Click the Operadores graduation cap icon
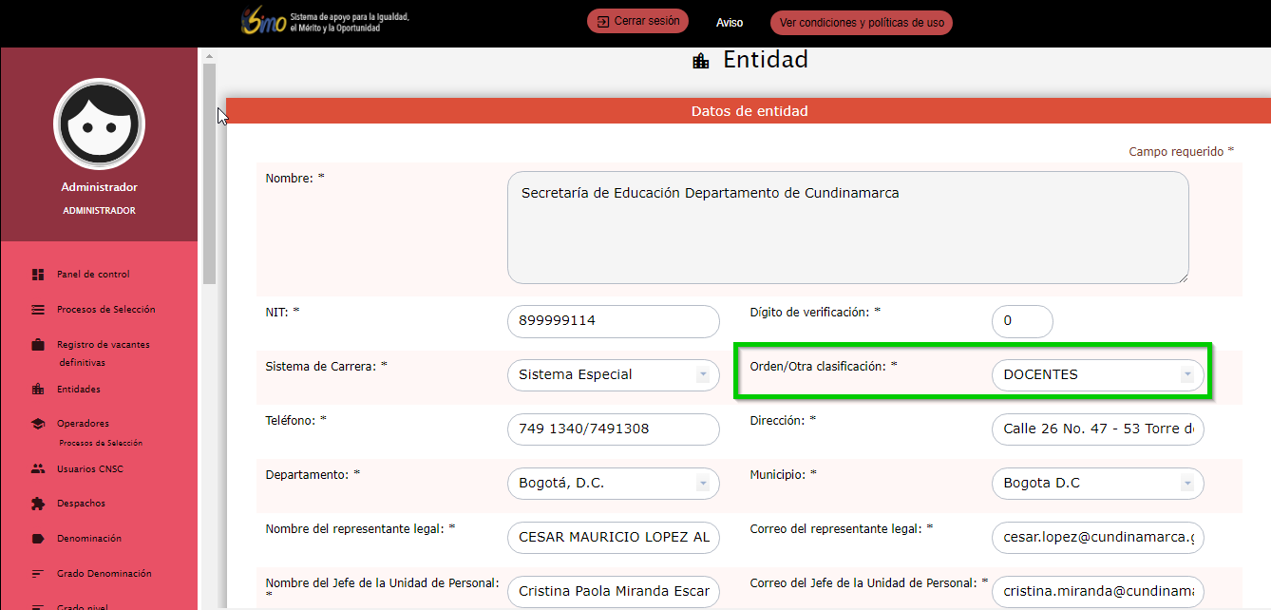The image size is (1271, 610). (38, 424)
